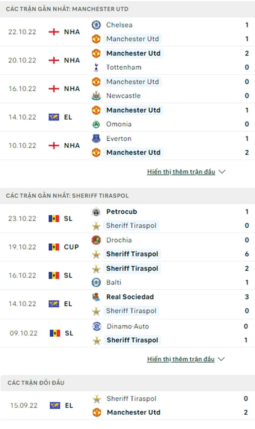Viewport: 255px width, 429px height.
Task: Click the Omonia club crest icon
Action: point(96,124)
